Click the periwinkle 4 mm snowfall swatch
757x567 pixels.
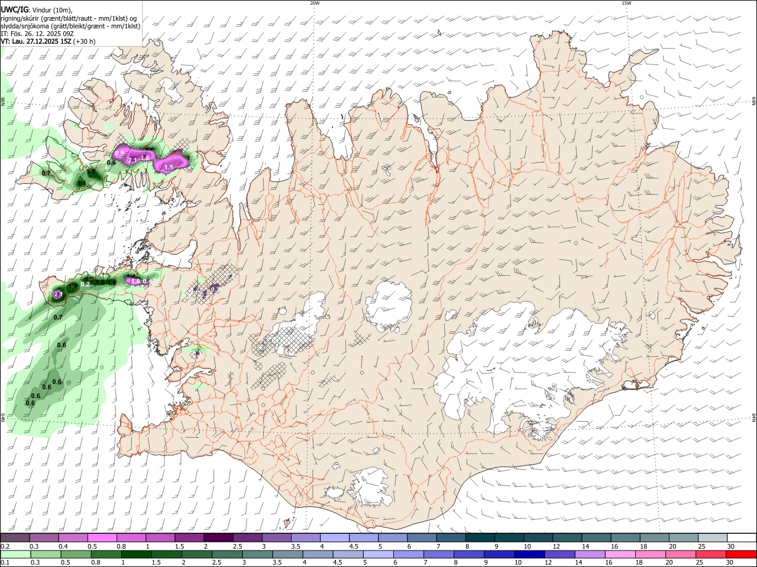click(334, 537)
